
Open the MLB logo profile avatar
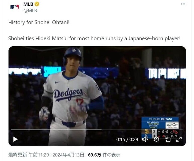(15, 7)
